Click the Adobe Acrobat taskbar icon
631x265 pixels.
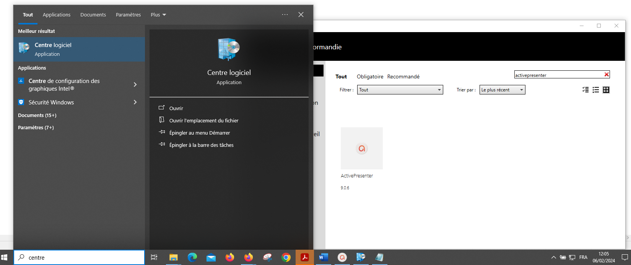pos(304,257)
